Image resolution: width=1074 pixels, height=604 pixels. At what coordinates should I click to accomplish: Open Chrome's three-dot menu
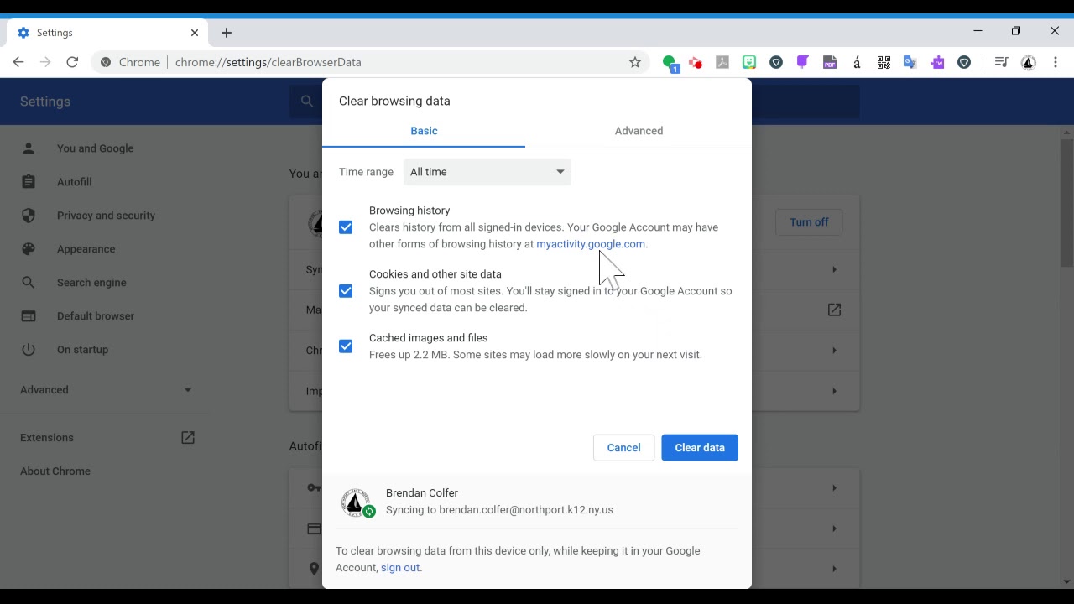[x=1056, y=62]
